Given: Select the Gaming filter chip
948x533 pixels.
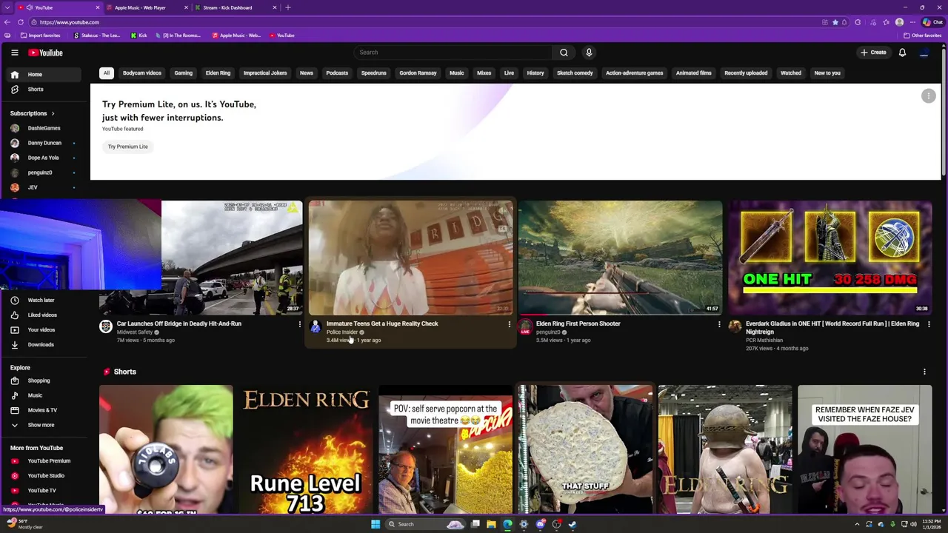Looking at the screenshot, I should [183, 73].
